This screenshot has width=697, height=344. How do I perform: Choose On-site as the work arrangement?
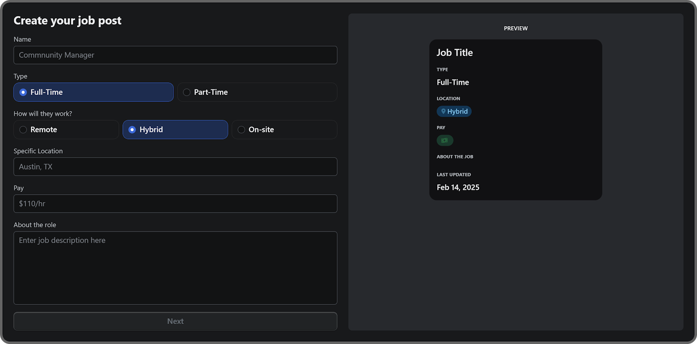pos(284,130)
